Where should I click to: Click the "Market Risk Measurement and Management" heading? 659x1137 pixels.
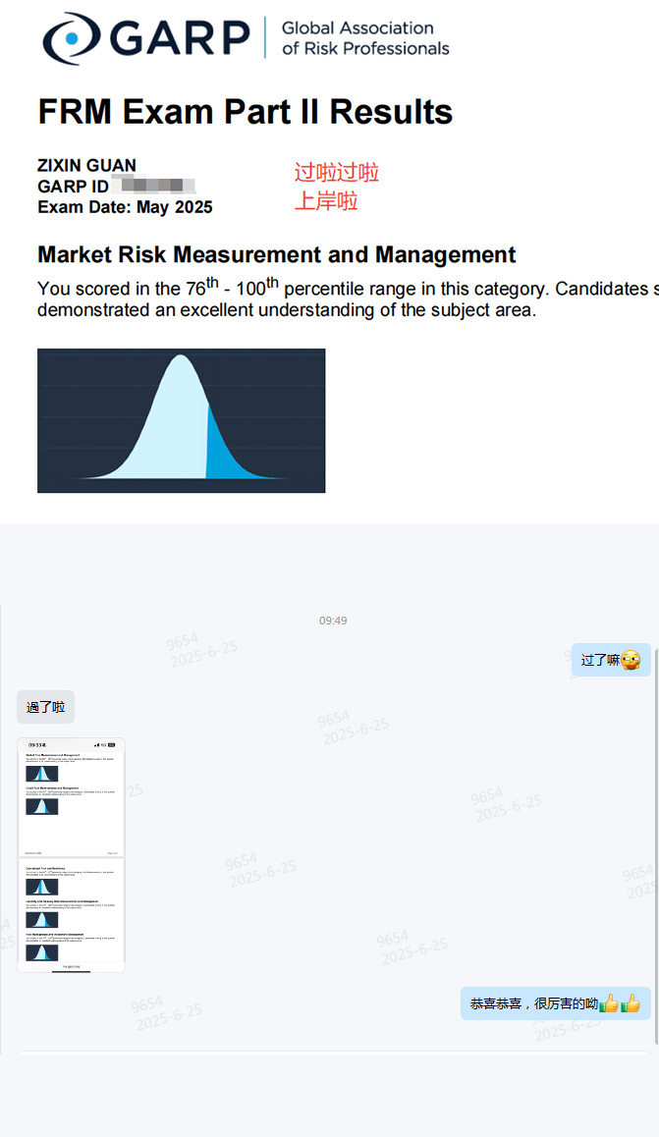pos(276,254)
